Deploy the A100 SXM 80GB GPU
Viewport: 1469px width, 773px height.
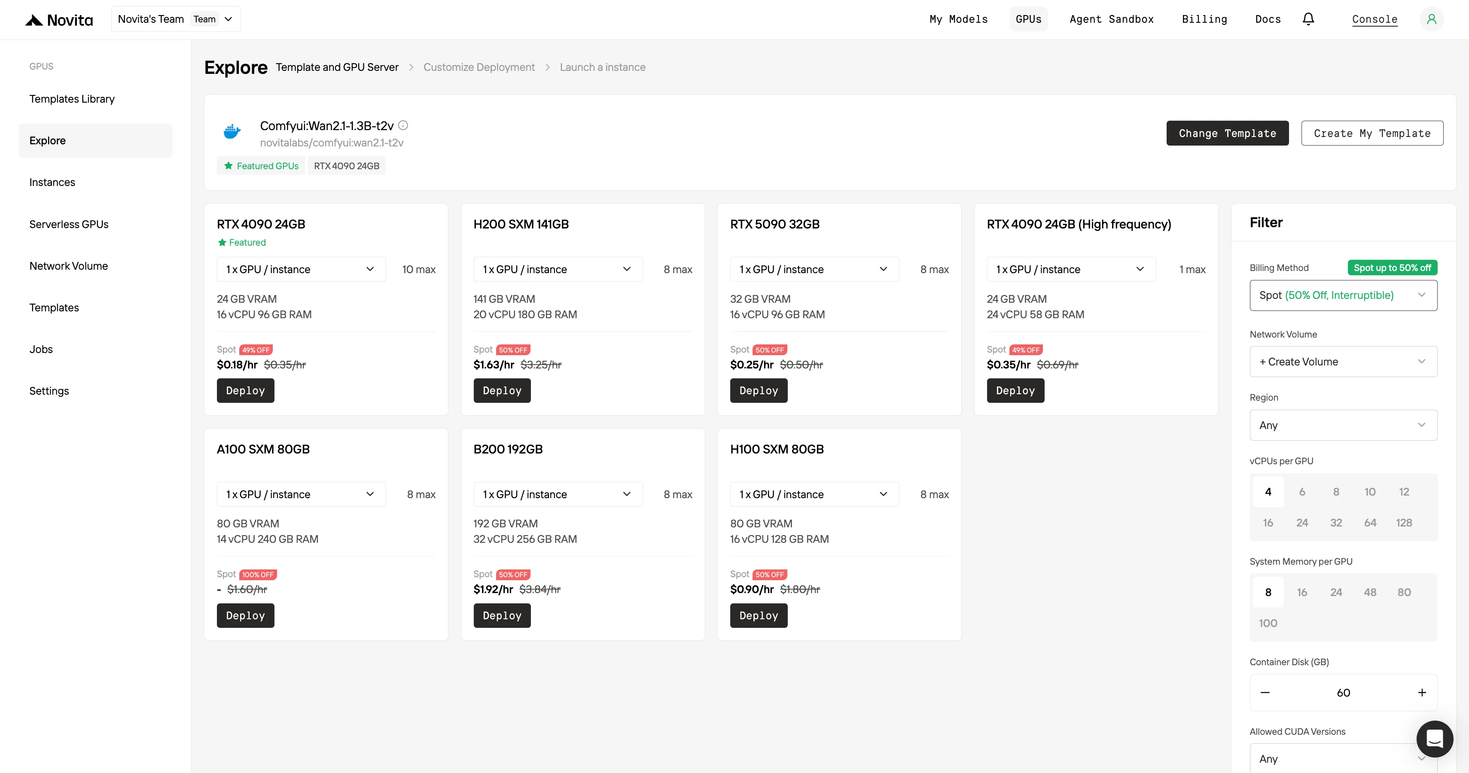click(x=245, y=616)
